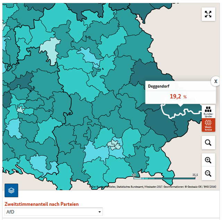Image resolution: width=222 pixels, height=220 pixels.
Task: Close the Deggendorf info popup
Action: coord(216,81)
